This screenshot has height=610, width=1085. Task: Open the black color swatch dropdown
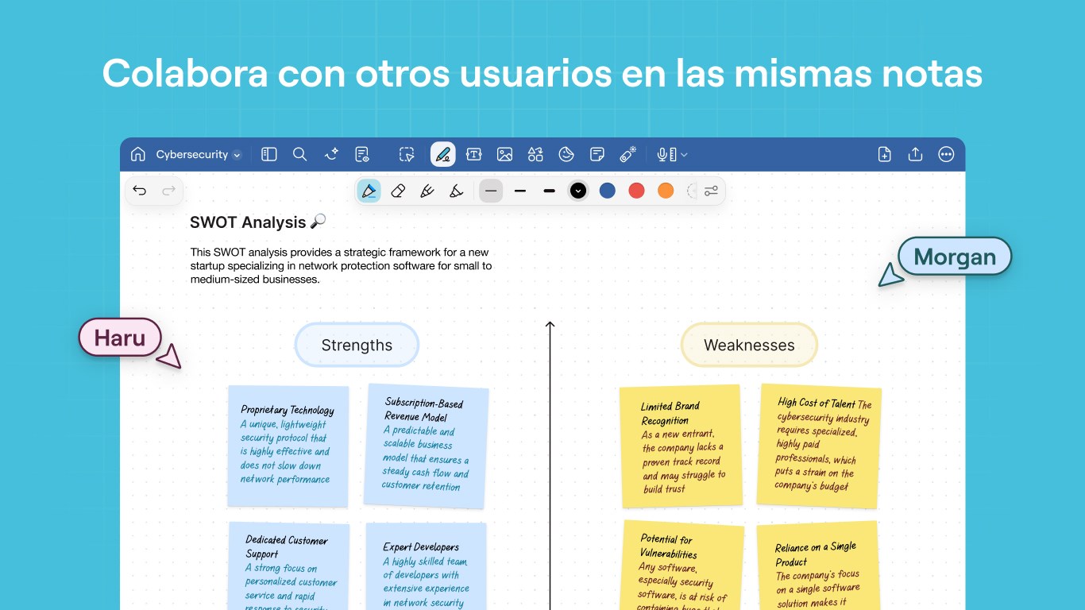coord(578,191)
